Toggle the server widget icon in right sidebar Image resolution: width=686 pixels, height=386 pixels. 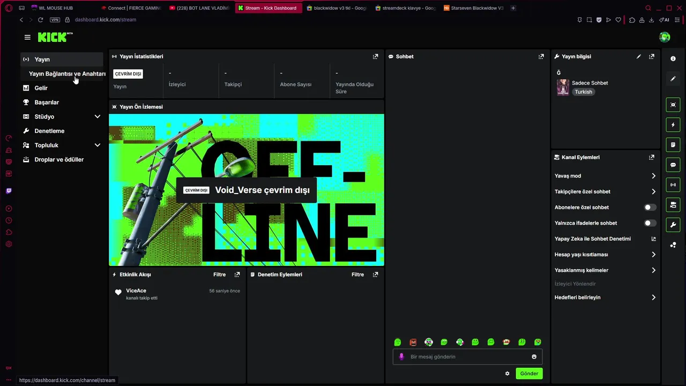pos(673,205)
